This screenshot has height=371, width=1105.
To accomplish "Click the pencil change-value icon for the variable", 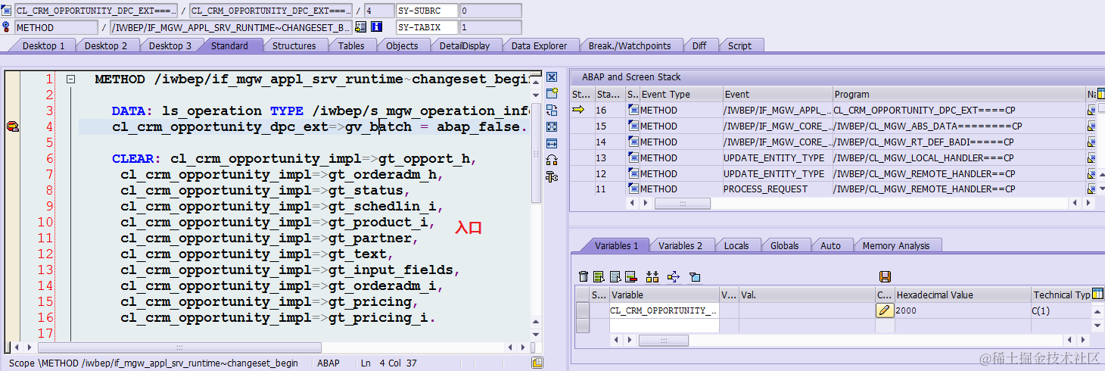I will [884, 310].
